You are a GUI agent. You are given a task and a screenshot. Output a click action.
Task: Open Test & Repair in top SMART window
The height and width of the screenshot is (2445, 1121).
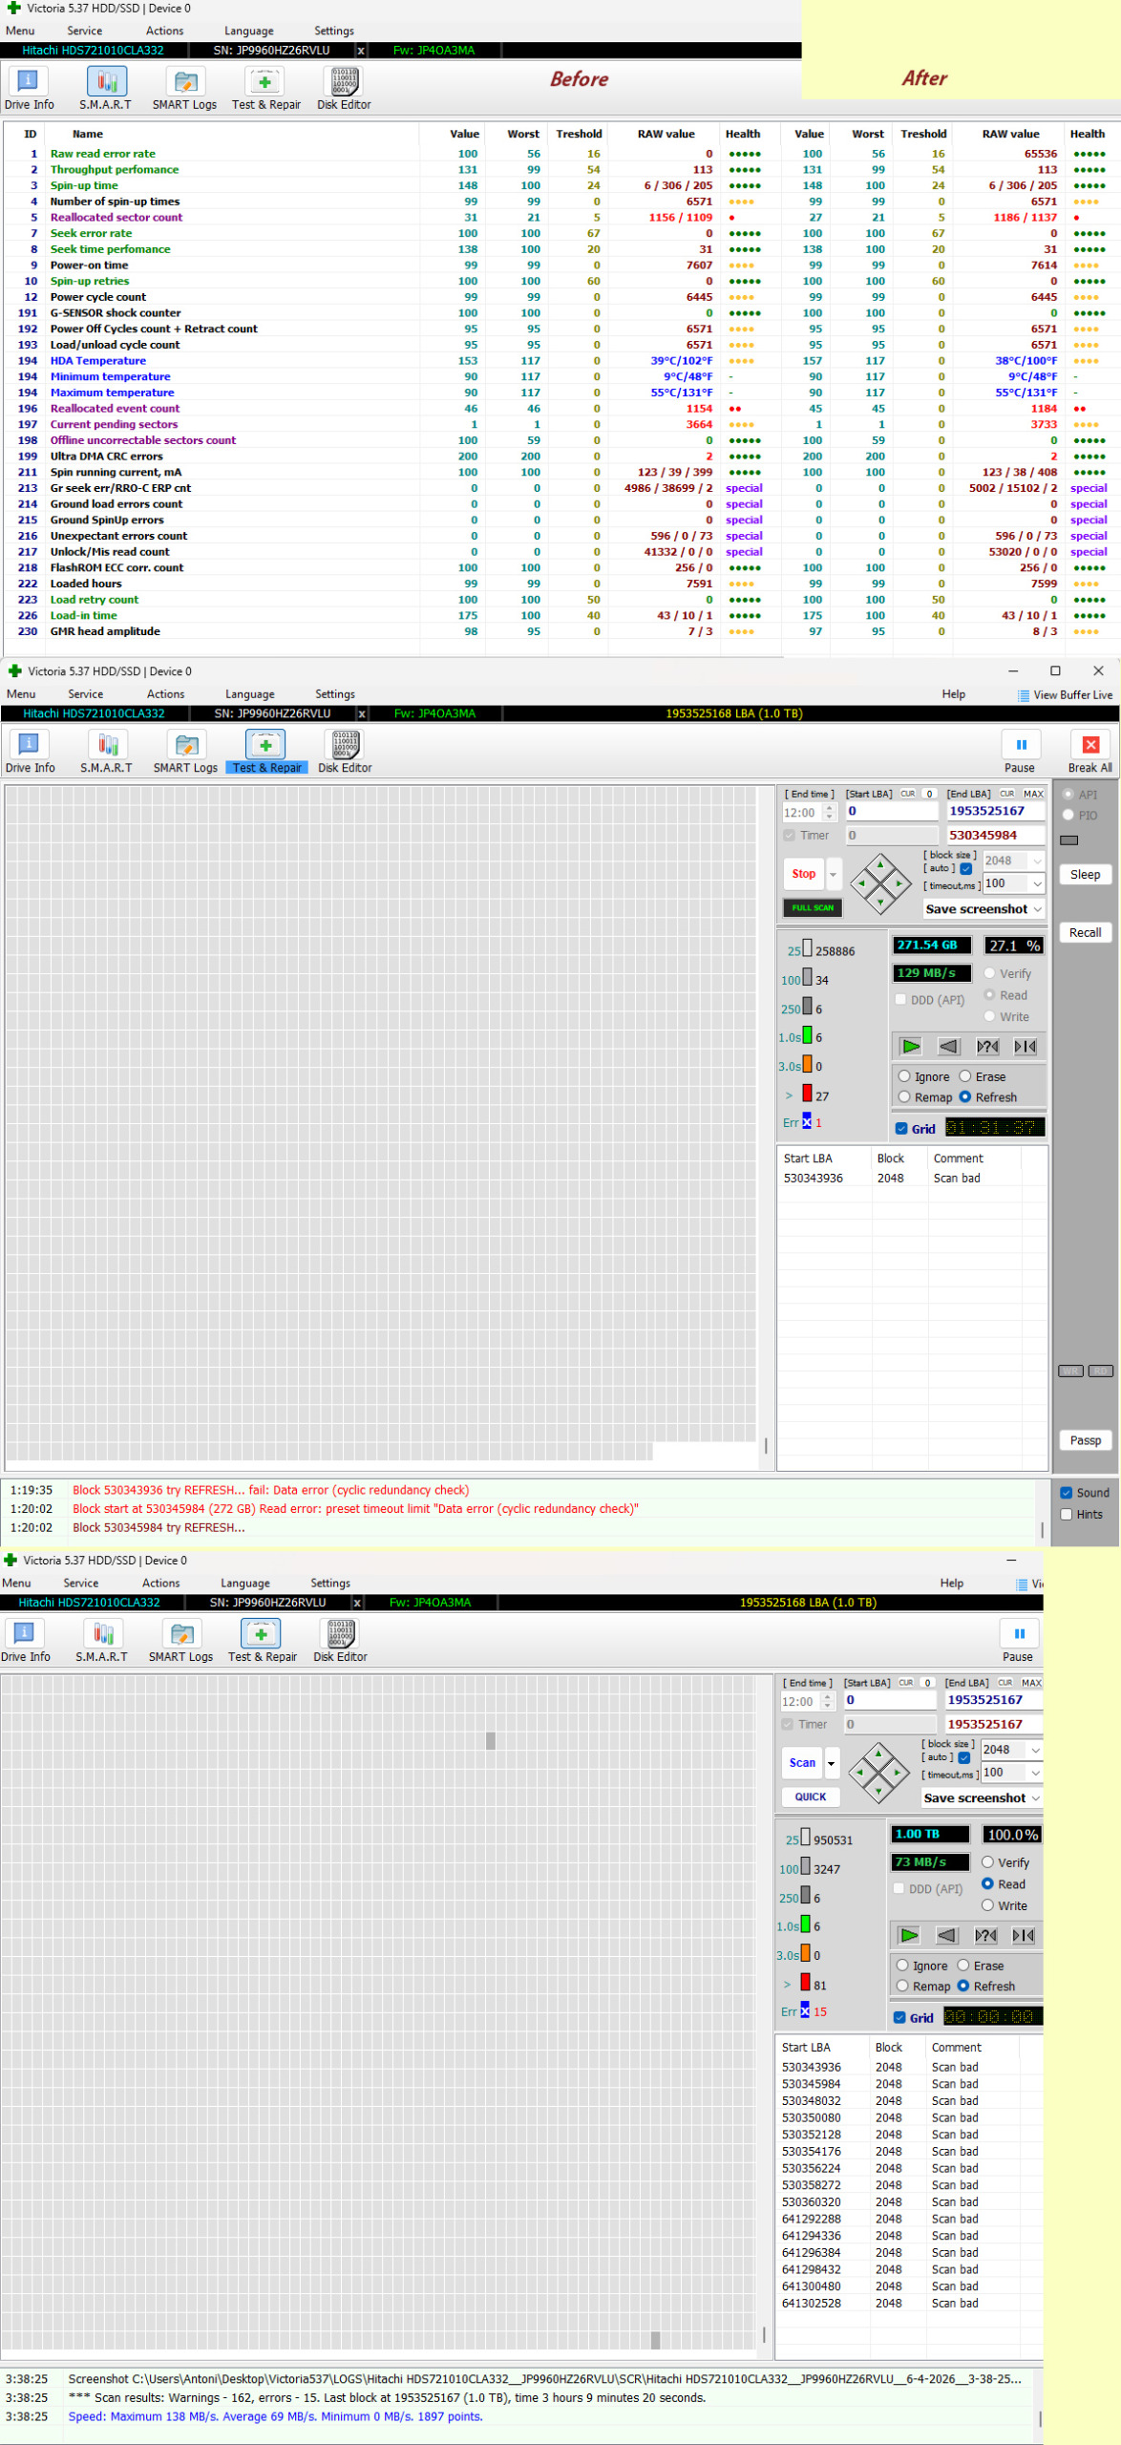click(x=265, y=89)
